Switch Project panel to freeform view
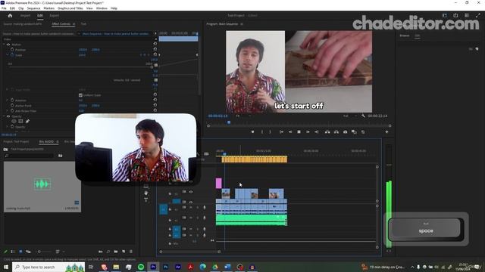 [28, 252]
